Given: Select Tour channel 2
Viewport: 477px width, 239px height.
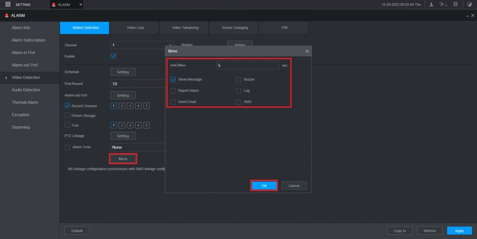Looking at the screenshot, I should coord(122,125).
